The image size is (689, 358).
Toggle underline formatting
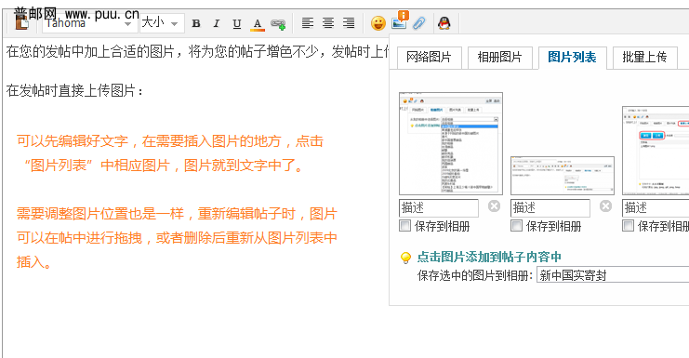(x=237, y=24)
